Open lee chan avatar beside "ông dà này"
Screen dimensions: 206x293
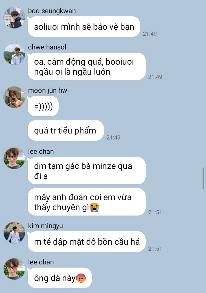[x=14, y=269]
